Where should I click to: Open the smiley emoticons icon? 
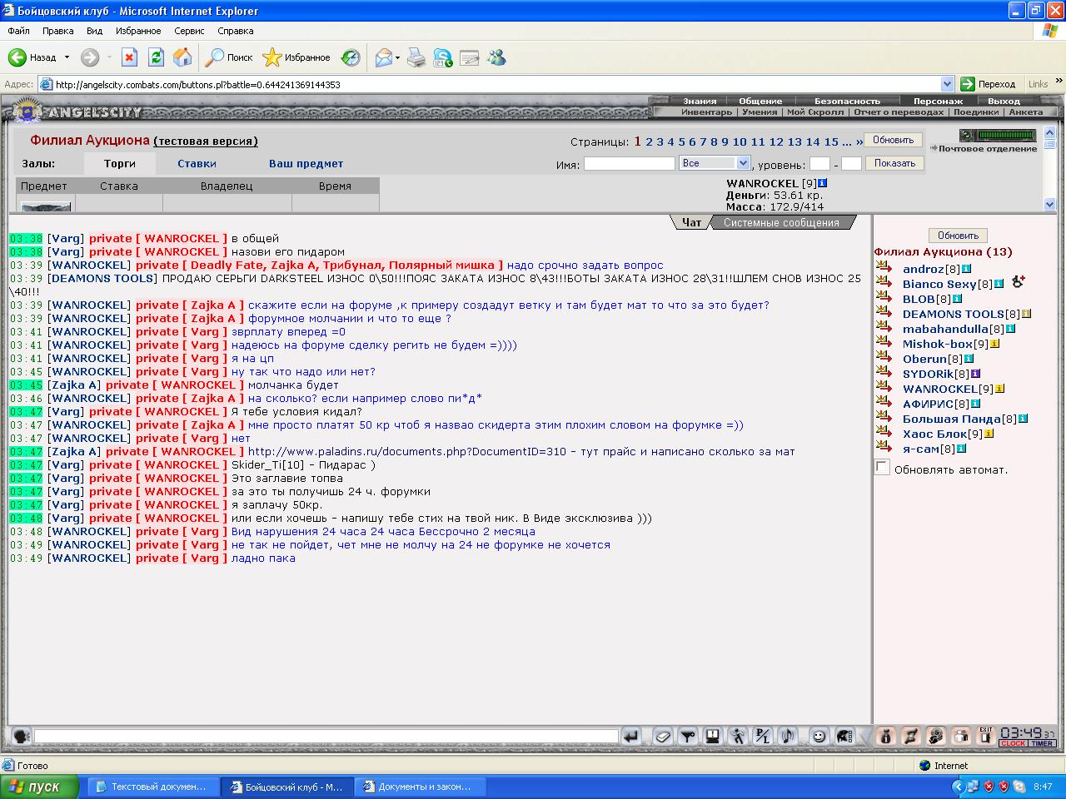[x=819, y=736]
